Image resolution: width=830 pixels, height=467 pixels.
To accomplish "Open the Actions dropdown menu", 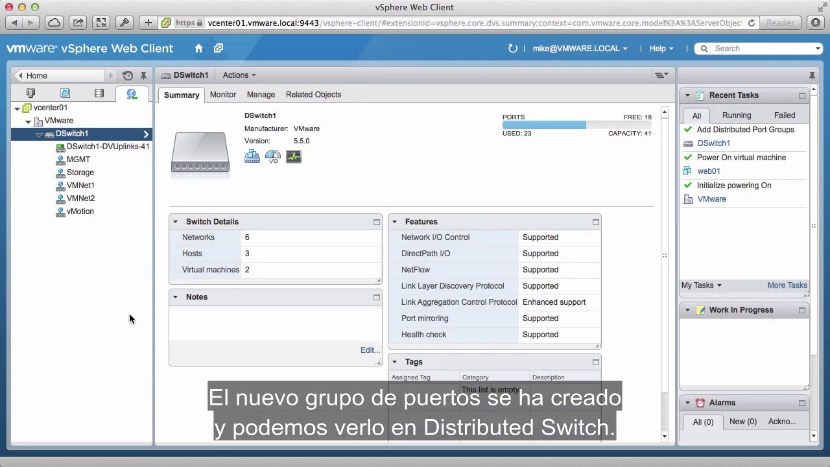I will pos(239,75).
